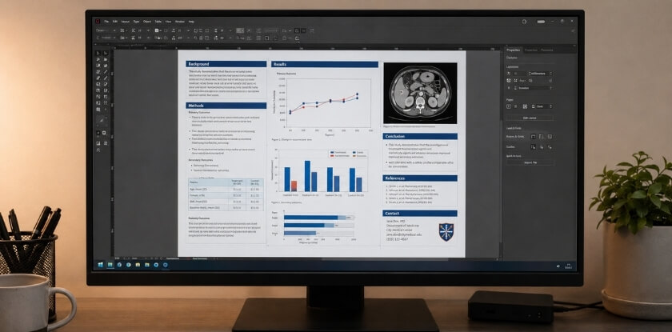Viewport: 672px width, 332px height.
Task: Open the View menu
Action: 169,22
